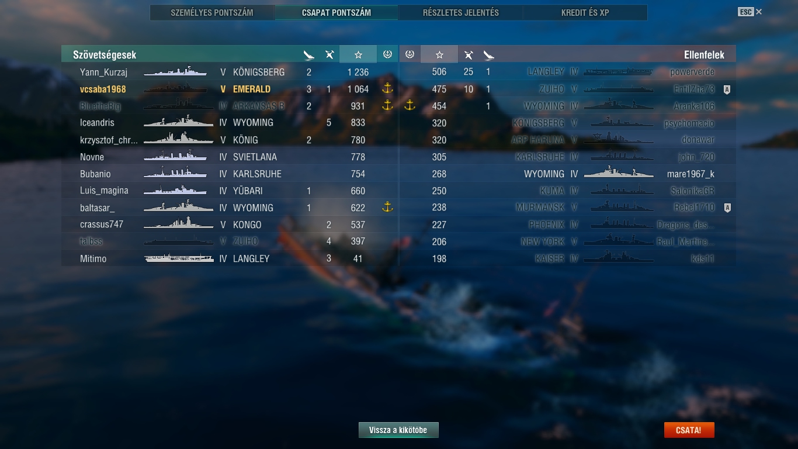Sort enemies by ships destroyed icon
Viewport: 798px width, 449px height.
tap(488, 54)
